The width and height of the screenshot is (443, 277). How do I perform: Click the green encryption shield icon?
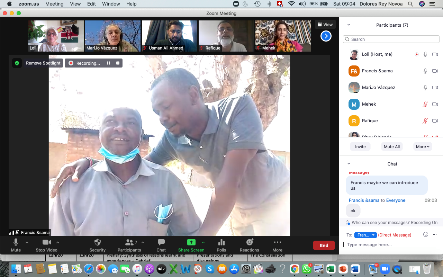click(x=17, y=63)
